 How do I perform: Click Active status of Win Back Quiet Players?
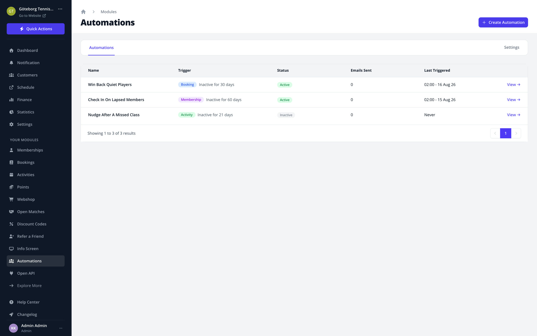coord(284,85)
